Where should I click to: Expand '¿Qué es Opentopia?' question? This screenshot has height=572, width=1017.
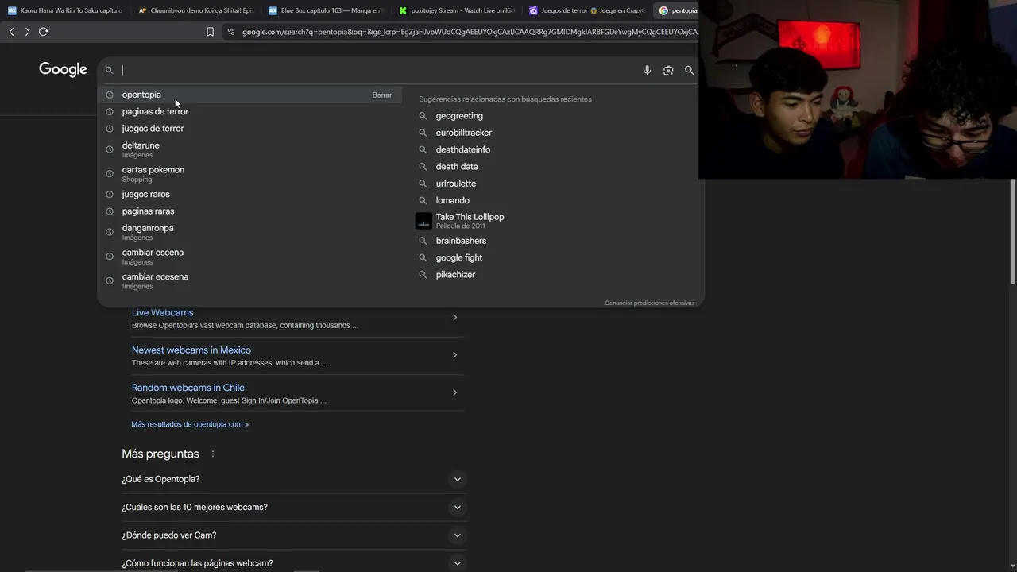293,479
